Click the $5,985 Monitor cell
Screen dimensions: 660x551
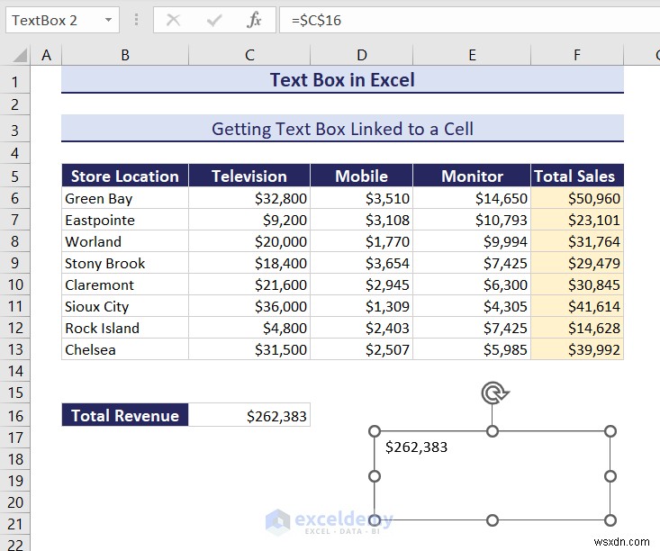472,349
